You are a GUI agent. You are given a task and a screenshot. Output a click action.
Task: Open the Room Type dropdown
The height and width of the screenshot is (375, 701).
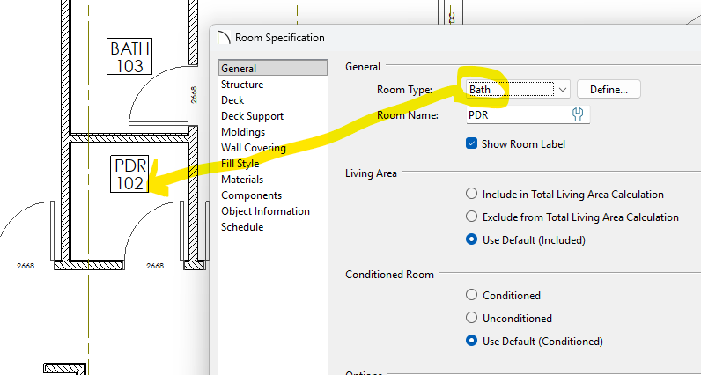[x=563, y=89]
